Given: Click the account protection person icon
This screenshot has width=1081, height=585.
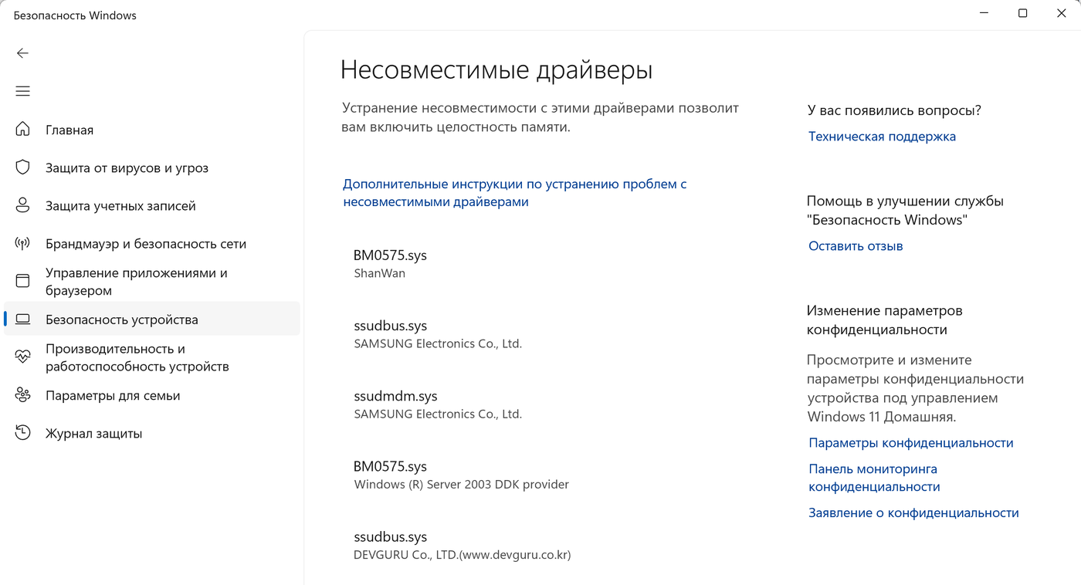Looking at the screenshot, I should (22, 205).
